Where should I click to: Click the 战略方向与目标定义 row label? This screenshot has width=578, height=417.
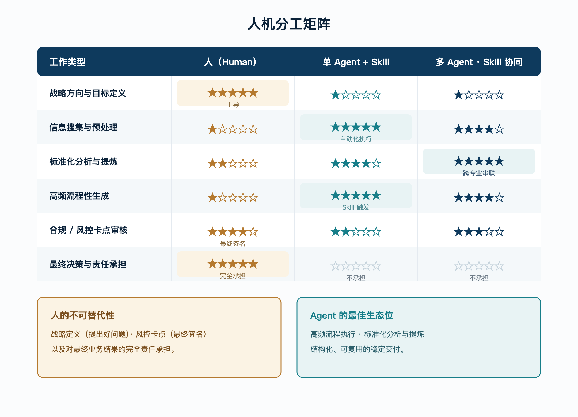click(x=88, y=93)
